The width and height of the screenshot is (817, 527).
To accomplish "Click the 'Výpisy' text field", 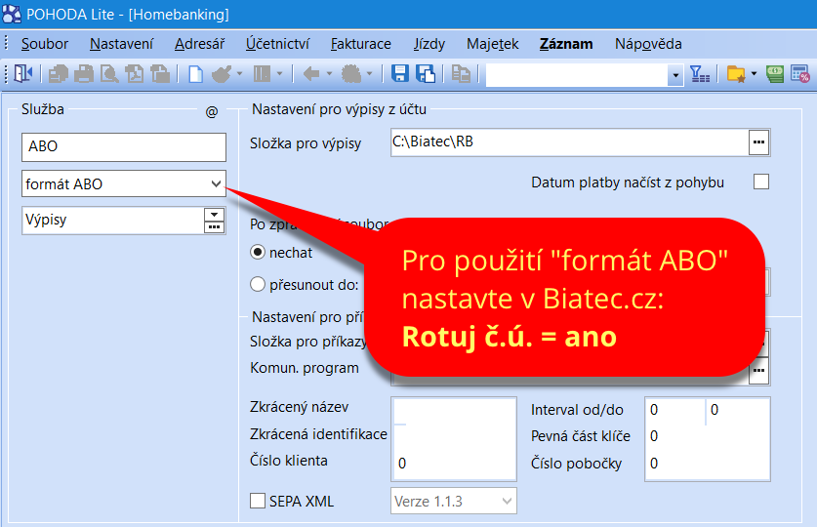I will (x=113, y=221).
